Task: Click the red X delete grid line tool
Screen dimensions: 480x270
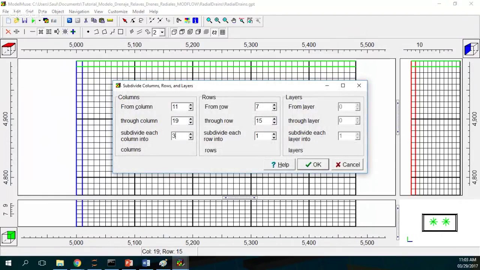Action: click(x=8, y=32)
